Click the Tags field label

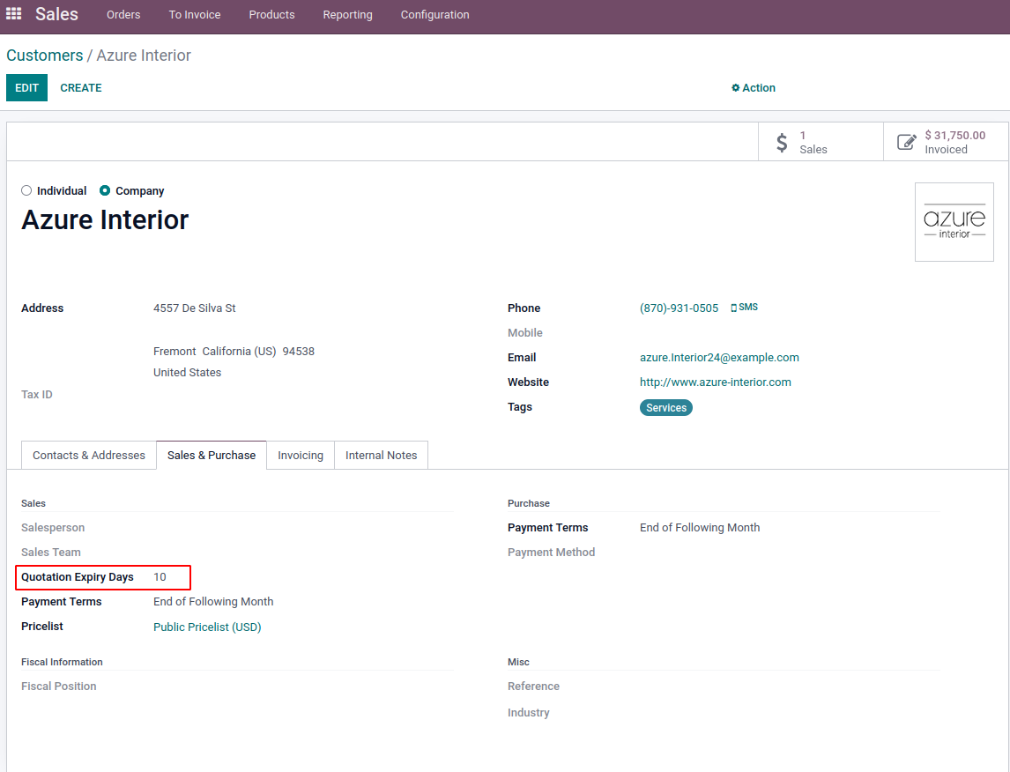[x=520, y=407]
